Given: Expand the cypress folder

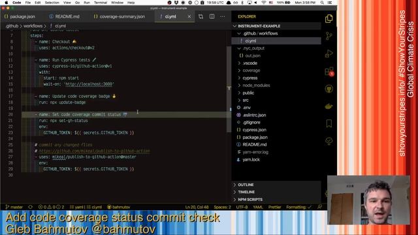Looking at the screenshot, I should [x=276, y=78].
